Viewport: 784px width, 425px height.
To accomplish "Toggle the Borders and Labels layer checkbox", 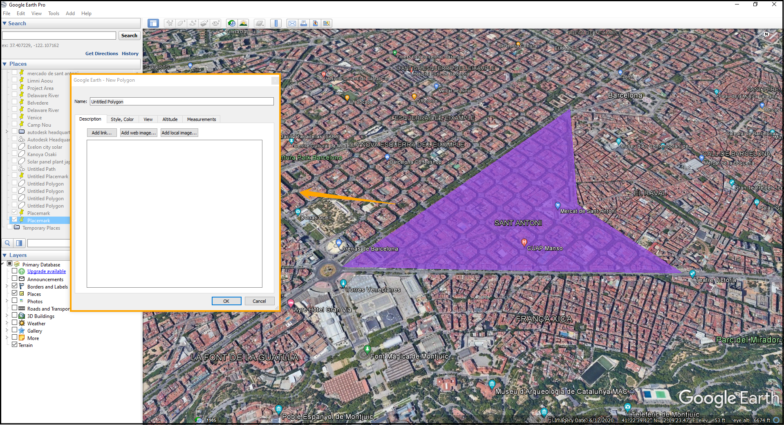I will (x=15, y=286).
